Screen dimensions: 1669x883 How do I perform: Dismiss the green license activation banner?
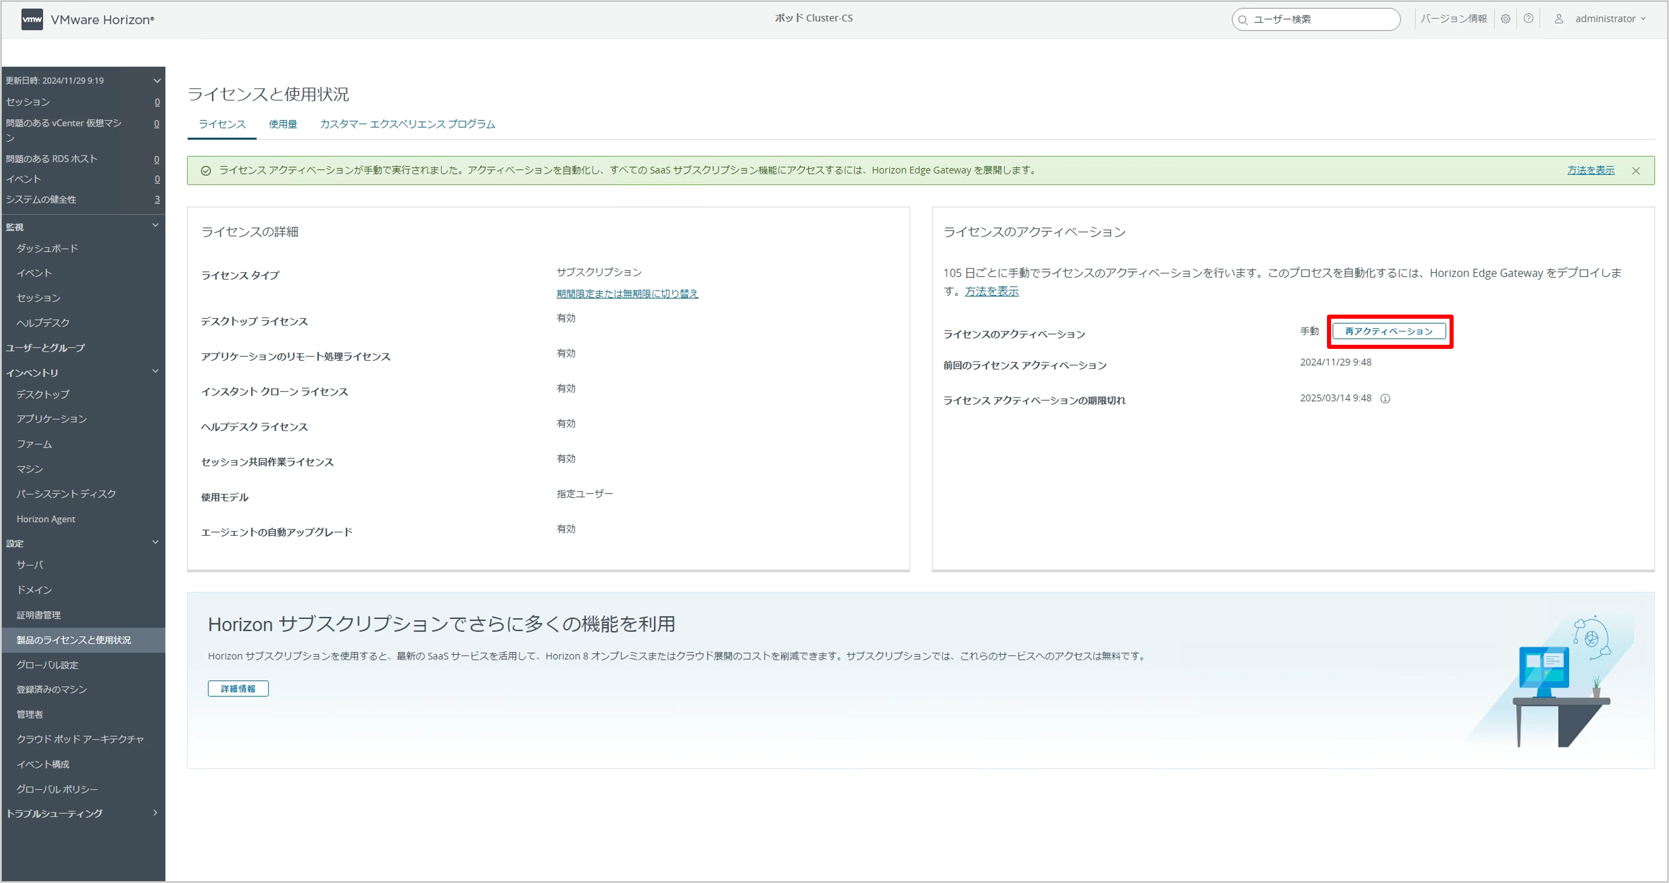pos(1636,171)
